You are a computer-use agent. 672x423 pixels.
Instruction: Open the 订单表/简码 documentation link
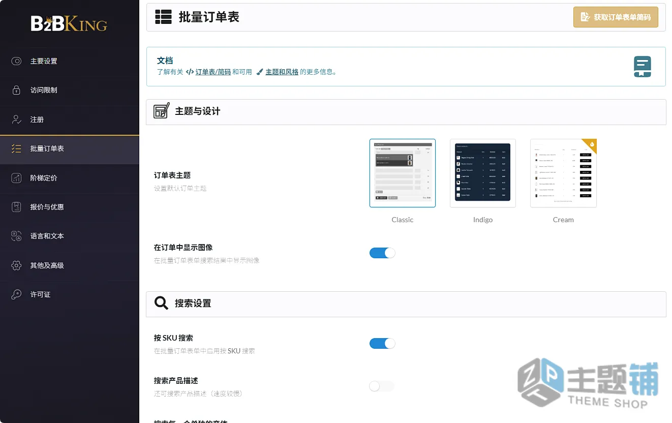[213, 72]
